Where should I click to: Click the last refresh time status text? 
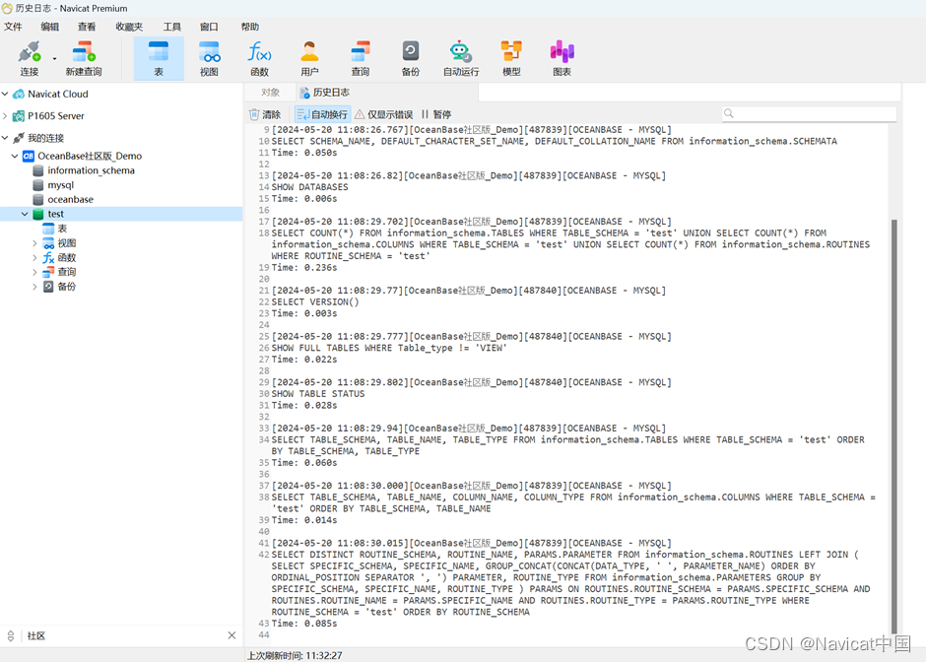point(295,655)
